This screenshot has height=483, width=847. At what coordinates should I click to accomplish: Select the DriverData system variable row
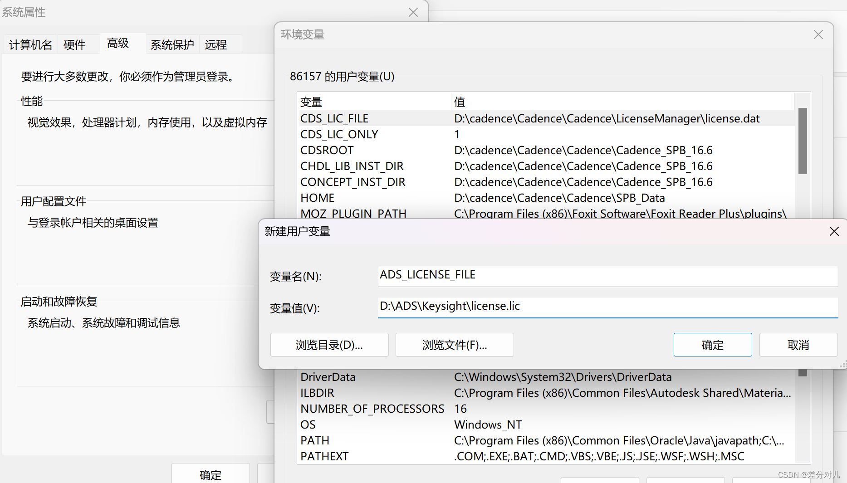tap(547, 377)
